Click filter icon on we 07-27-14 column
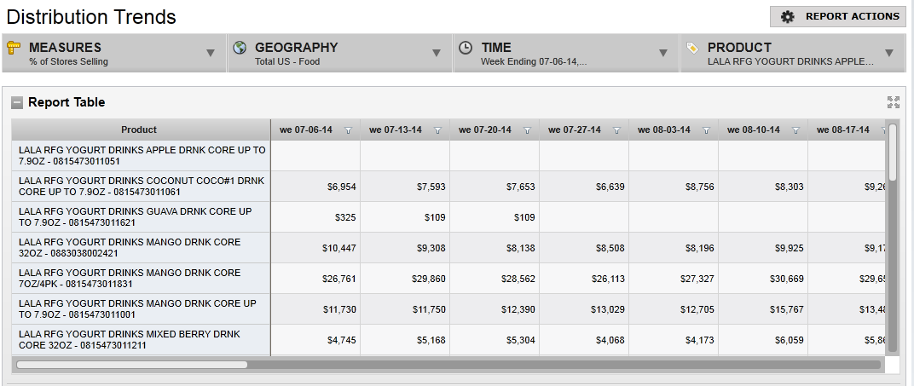914x386 pixels. [616, 130]
